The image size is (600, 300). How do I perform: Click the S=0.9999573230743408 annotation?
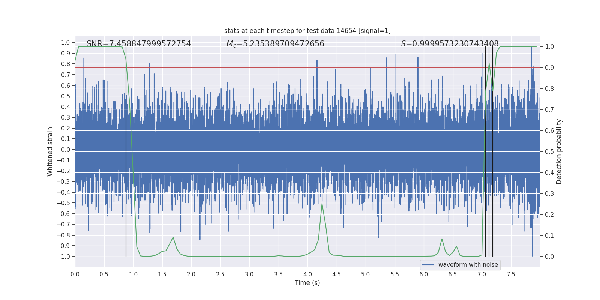pyautogui.click(x=450, y=44)
